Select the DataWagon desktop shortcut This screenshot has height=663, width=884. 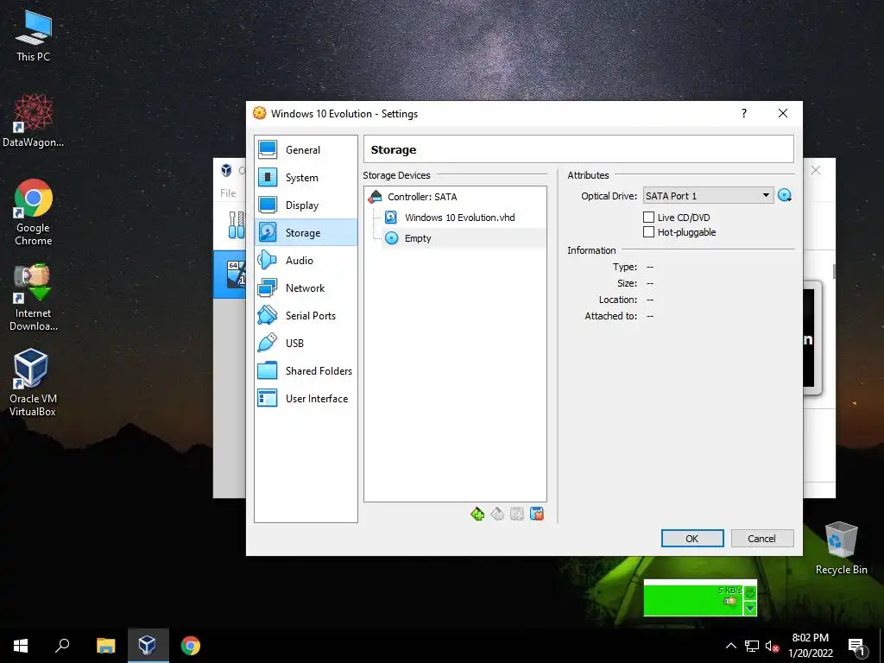click(x=33, y=121)
